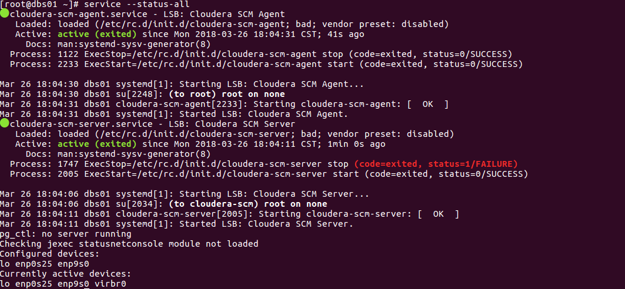The width and height of the screenshot is (625, 289).
Task: Click the agent's man:systemd-sysv-generator(8) docs entry
Action: pos(134,44)
